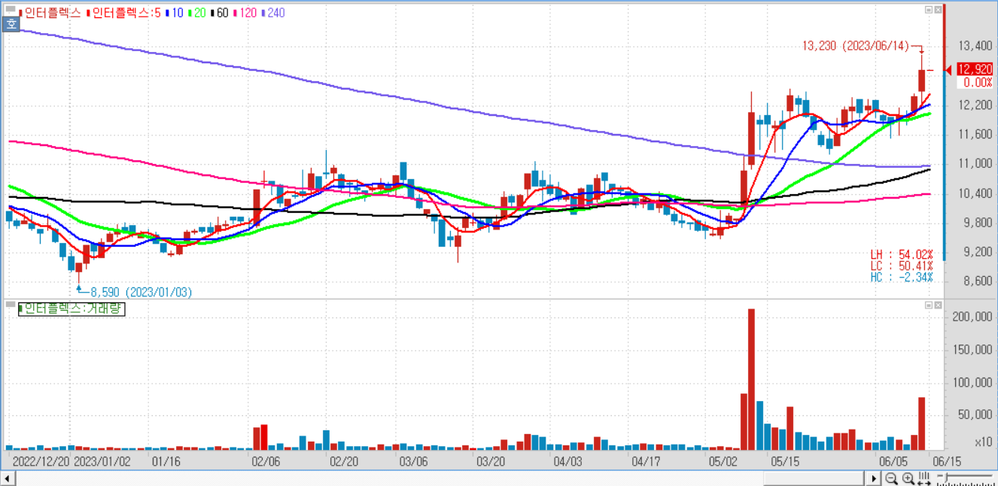Select the 10-day moving average legend
The image size is (998, 486).
coord(175,13)
